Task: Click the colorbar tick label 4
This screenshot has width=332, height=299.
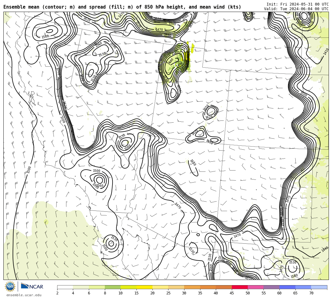Action: coord(73,293)
